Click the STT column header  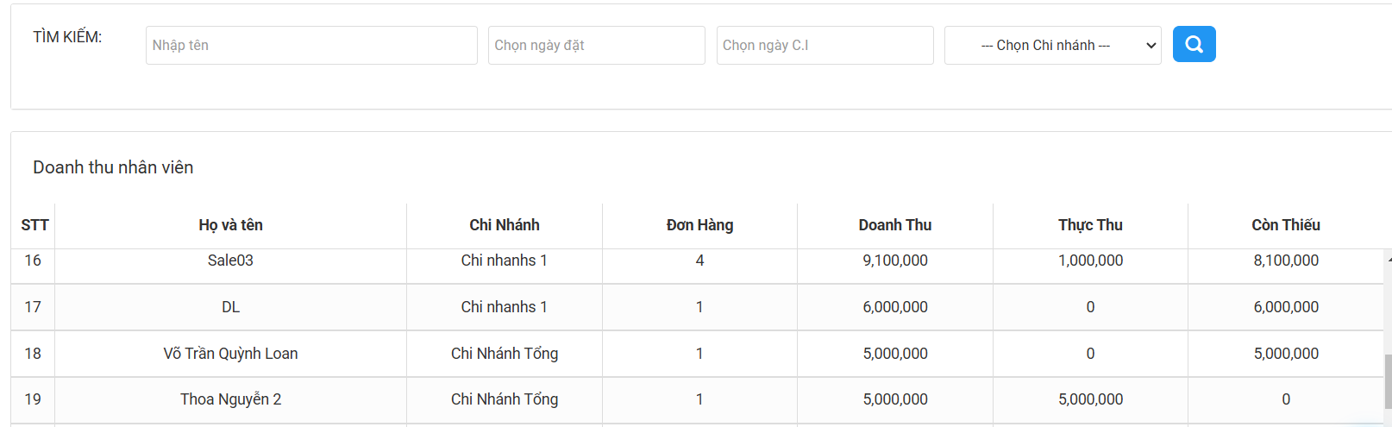pos(34,225)
